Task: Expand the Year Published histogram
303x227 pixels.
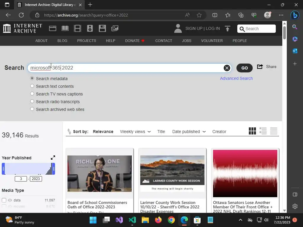Action: click(53, 158)
